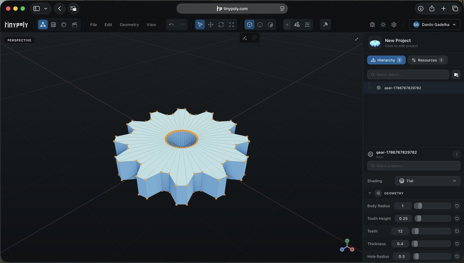Click the add folder icon in Hierarchy
The height and width of the screenshot is (263, 464).
coord(456,74)
